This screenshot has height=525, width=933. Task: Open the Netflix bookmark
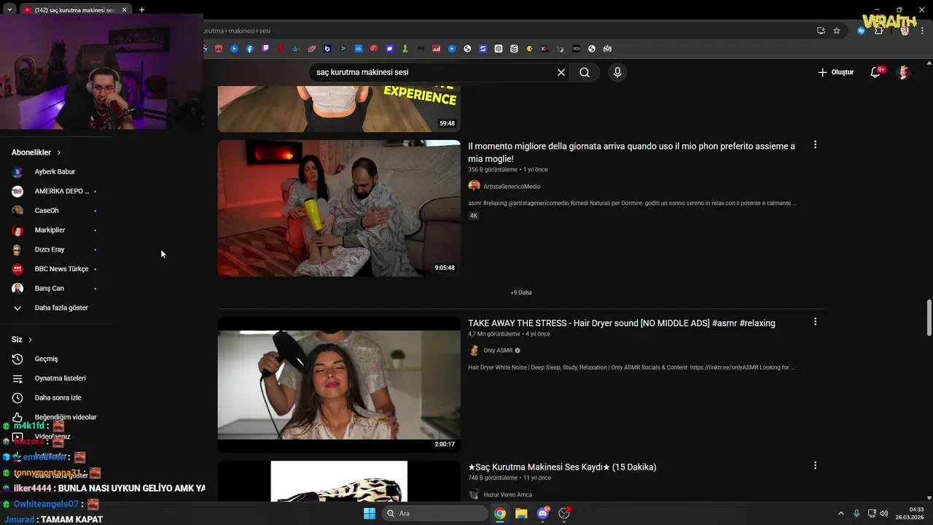point(281,49)
